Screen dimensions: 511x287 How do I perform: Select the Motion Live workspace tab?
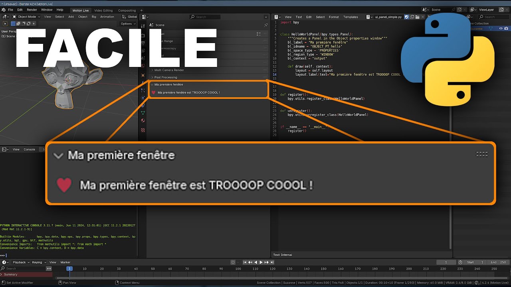pyautogui.click(x=81, y=10)
